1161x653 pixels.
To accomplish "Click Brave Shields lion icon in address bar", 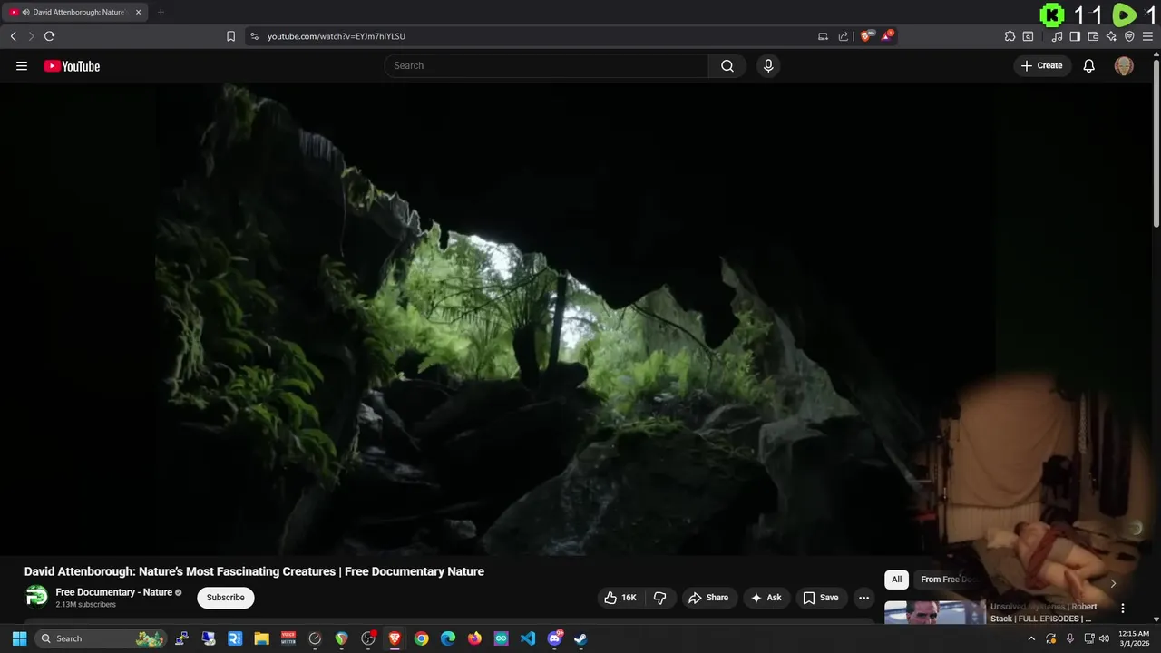I will tap(867, 36).
